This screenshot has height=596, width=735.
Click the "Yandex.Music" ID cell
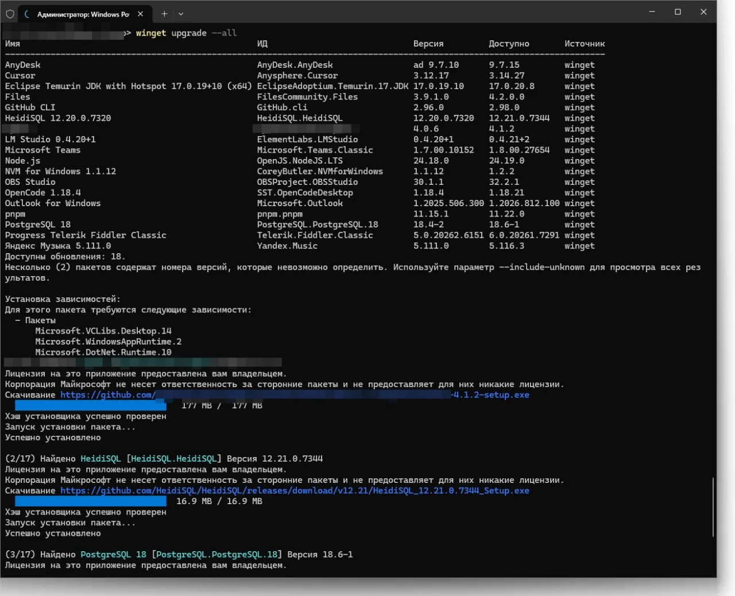pyautogui.click(x=288, y=246)
